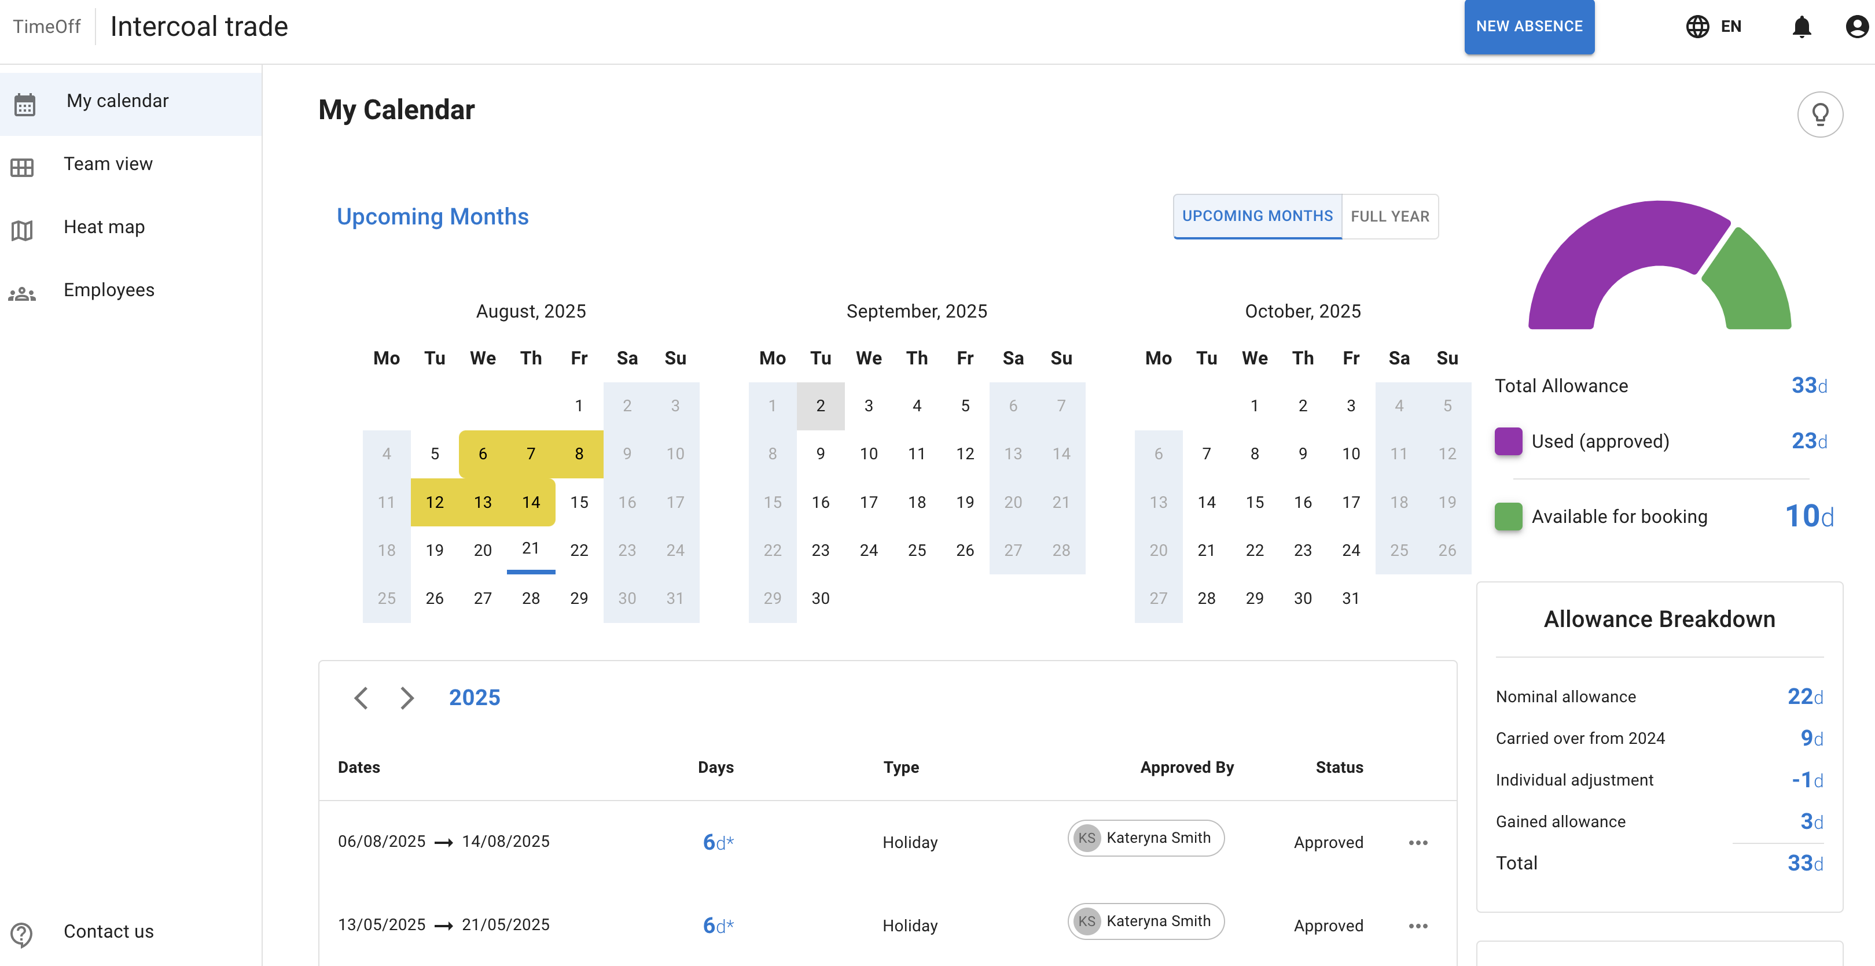This screenshot has width=1875, height=966.
Task: Click the purple Used (approved) color swatch
Action: click(x=1508, y=441)
